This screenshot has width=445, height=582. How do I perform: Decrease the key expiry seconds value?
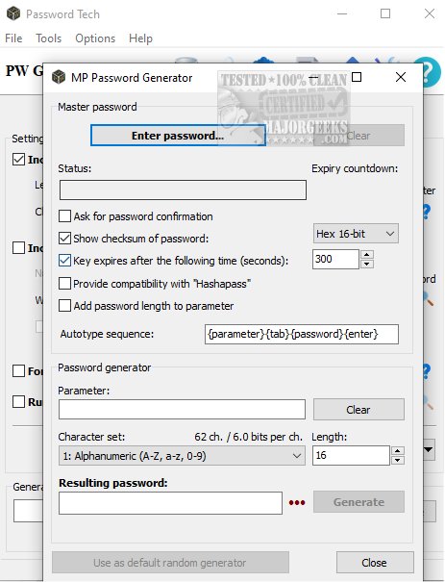(x=367, y=264)
